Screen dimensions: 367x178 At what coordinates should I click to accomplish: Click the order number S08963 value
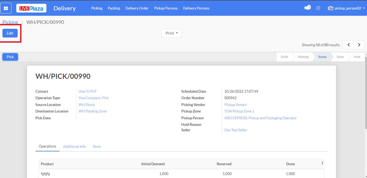(230, 98)
